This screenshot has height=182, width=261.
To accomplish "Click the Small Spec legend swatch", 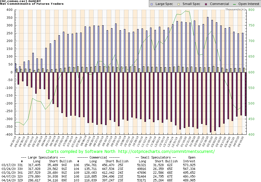I will [178, 4].
